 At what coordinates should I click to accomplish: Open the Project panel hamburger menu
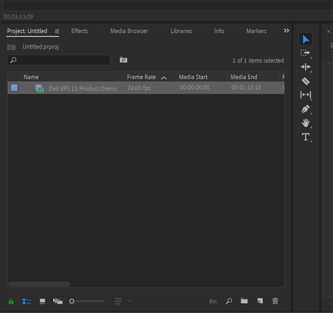pos(57,32)
